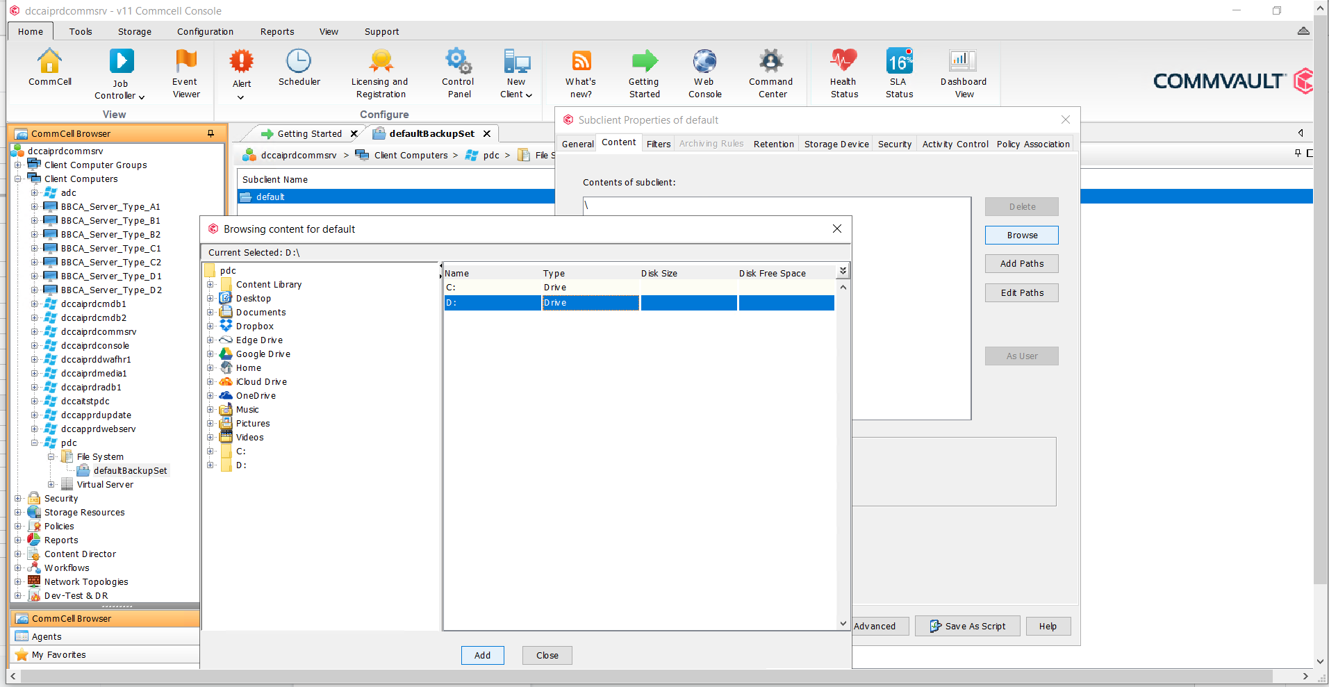Expand the D: drive tree node

point(211,465)
